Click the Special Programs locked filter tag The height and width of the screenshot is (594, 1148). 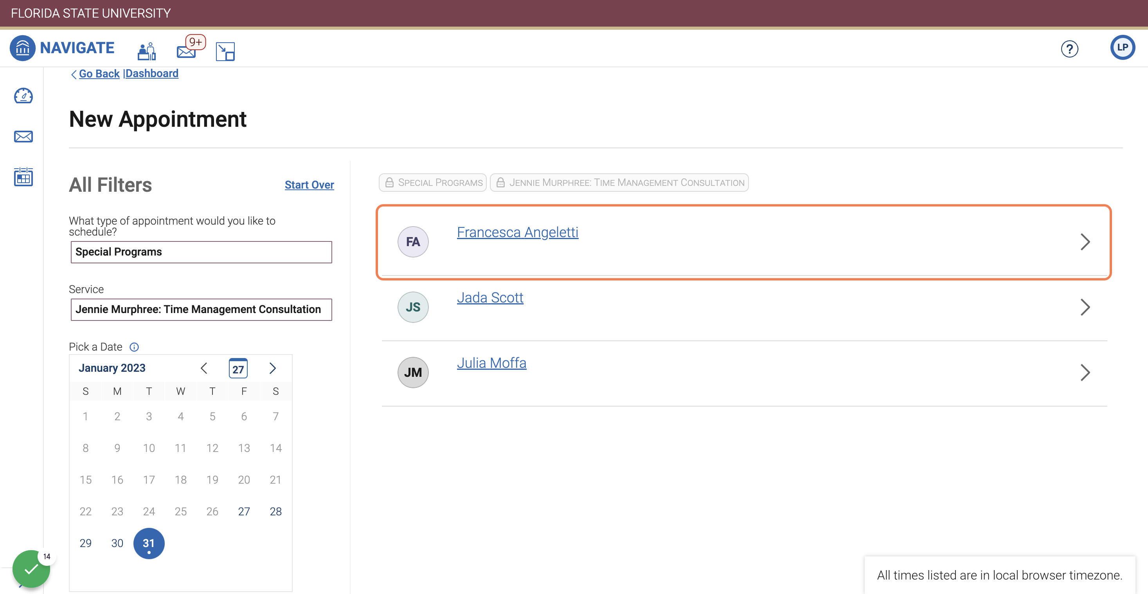pyautogui.click(x=432, y=182)
